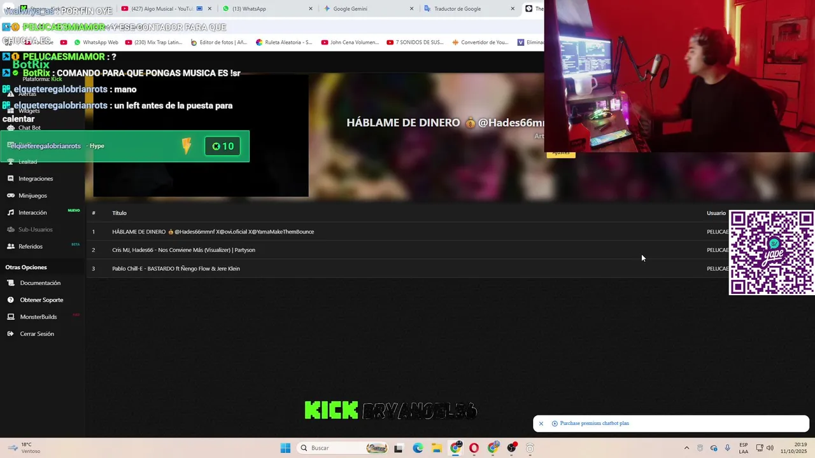Open the Opera browser taskbar icon
Screen dimensions: 815x458
pyautogui.click(x=474, y=448)
